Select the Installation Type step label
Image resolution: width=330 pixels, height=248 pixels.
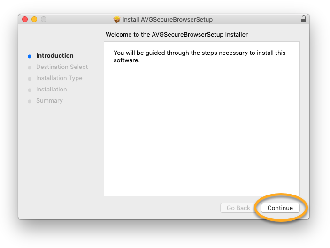click(59, 78)
